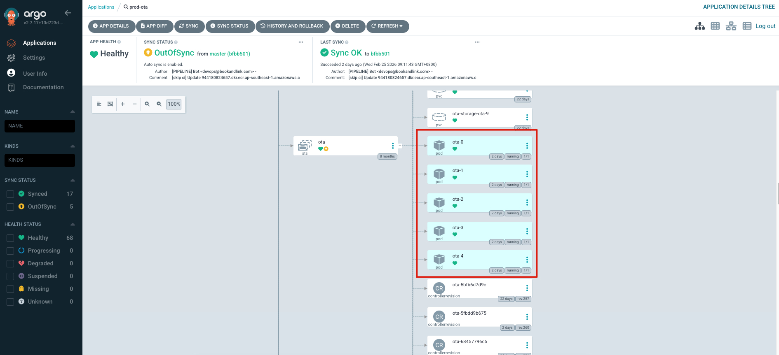Switch to network view icon
The width and height of the screenshot is (779, 355).
coord(731,26)
